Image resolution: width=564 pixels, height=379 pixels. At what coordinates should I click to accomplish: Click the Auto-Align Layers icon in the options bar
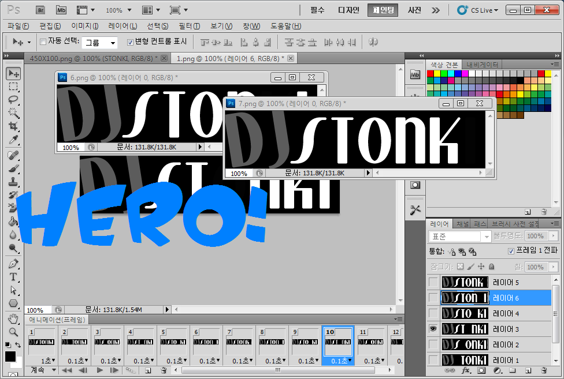click(x=373, y=42)
